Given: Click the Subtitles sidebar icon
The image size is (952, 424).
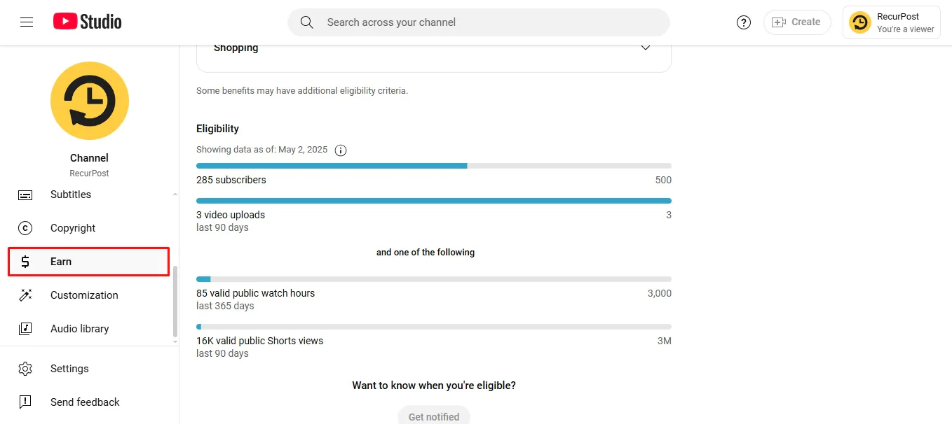Looking at the screenshot, I should point(25,195).
